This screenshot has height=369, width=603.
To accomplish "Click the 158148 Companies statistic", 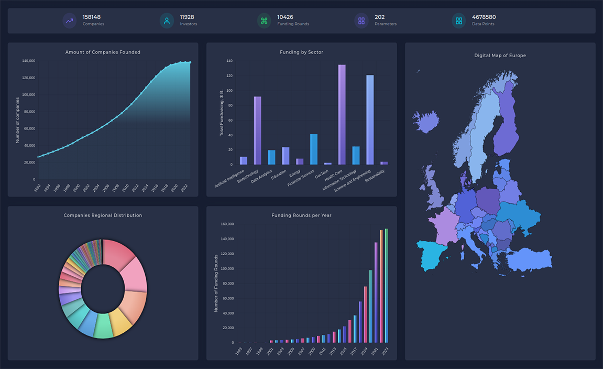I will pyautogui.click(x=93, y=20).
